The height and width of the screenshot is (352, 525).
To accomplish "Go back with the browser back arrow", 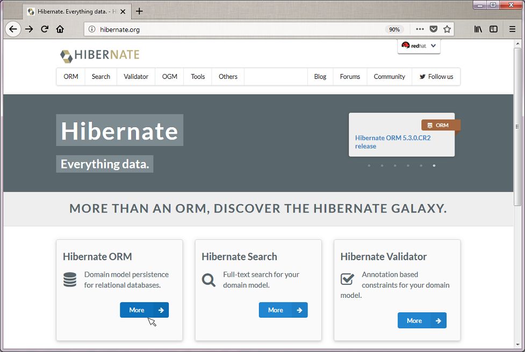I will tap(13, 29).
